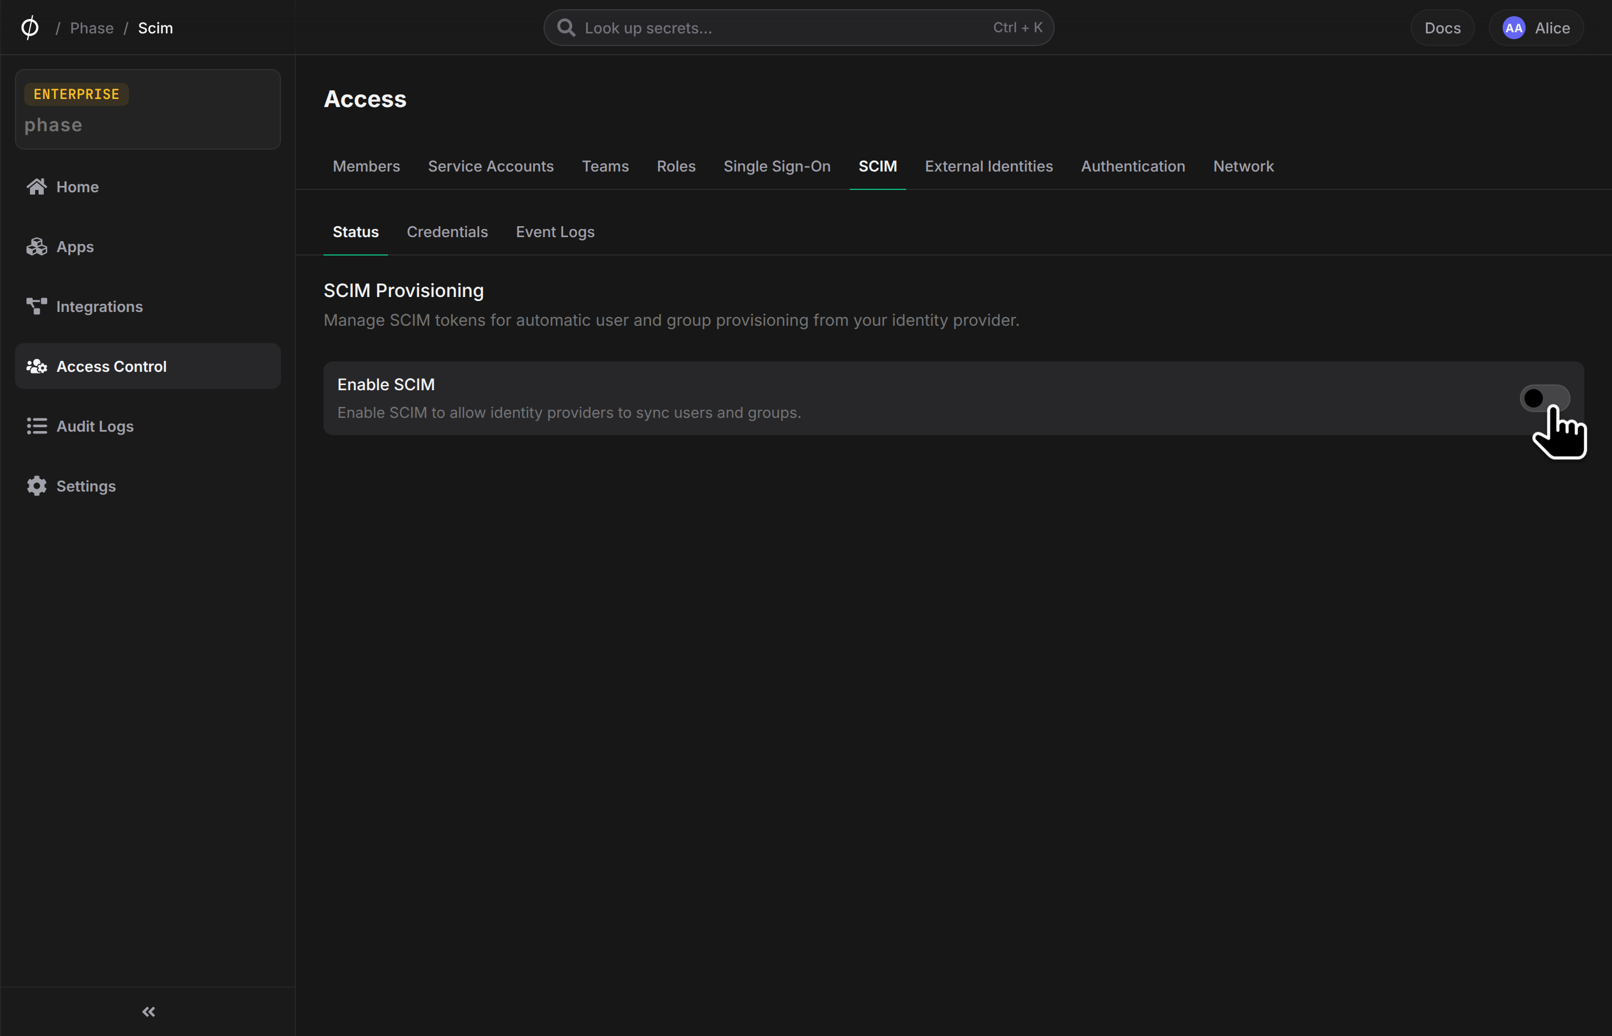Image resolution: width=1612 pixels, height=1036 pixels.
Task: Click the Phase logo icon
Action: (29, 28)
